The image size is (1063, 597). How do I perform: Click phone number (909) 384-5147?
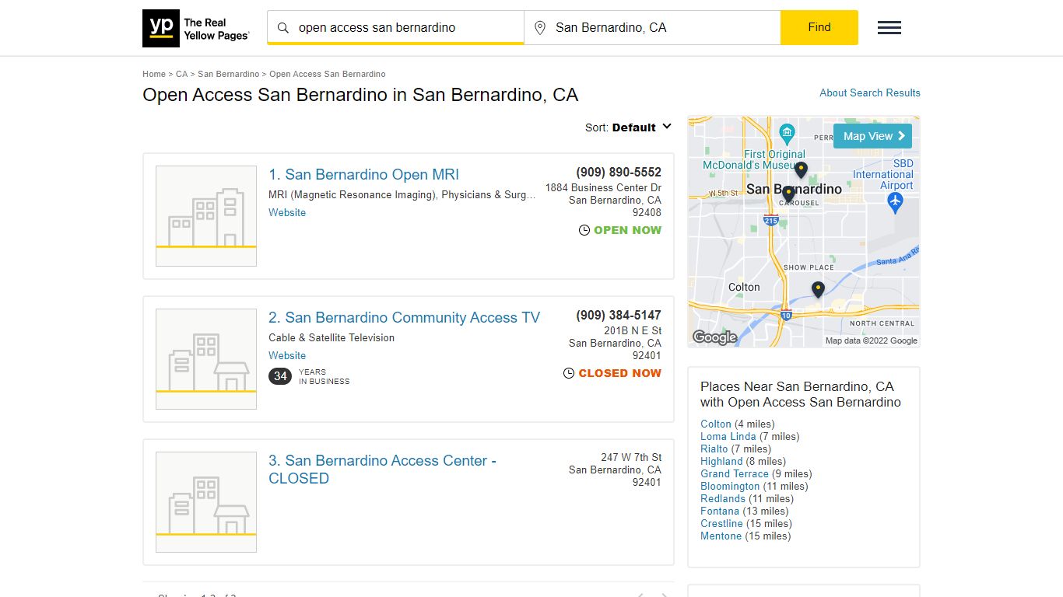tap(619, 316)
